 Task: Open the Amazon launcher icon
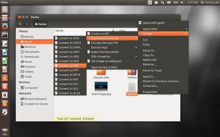click(5, 95)
